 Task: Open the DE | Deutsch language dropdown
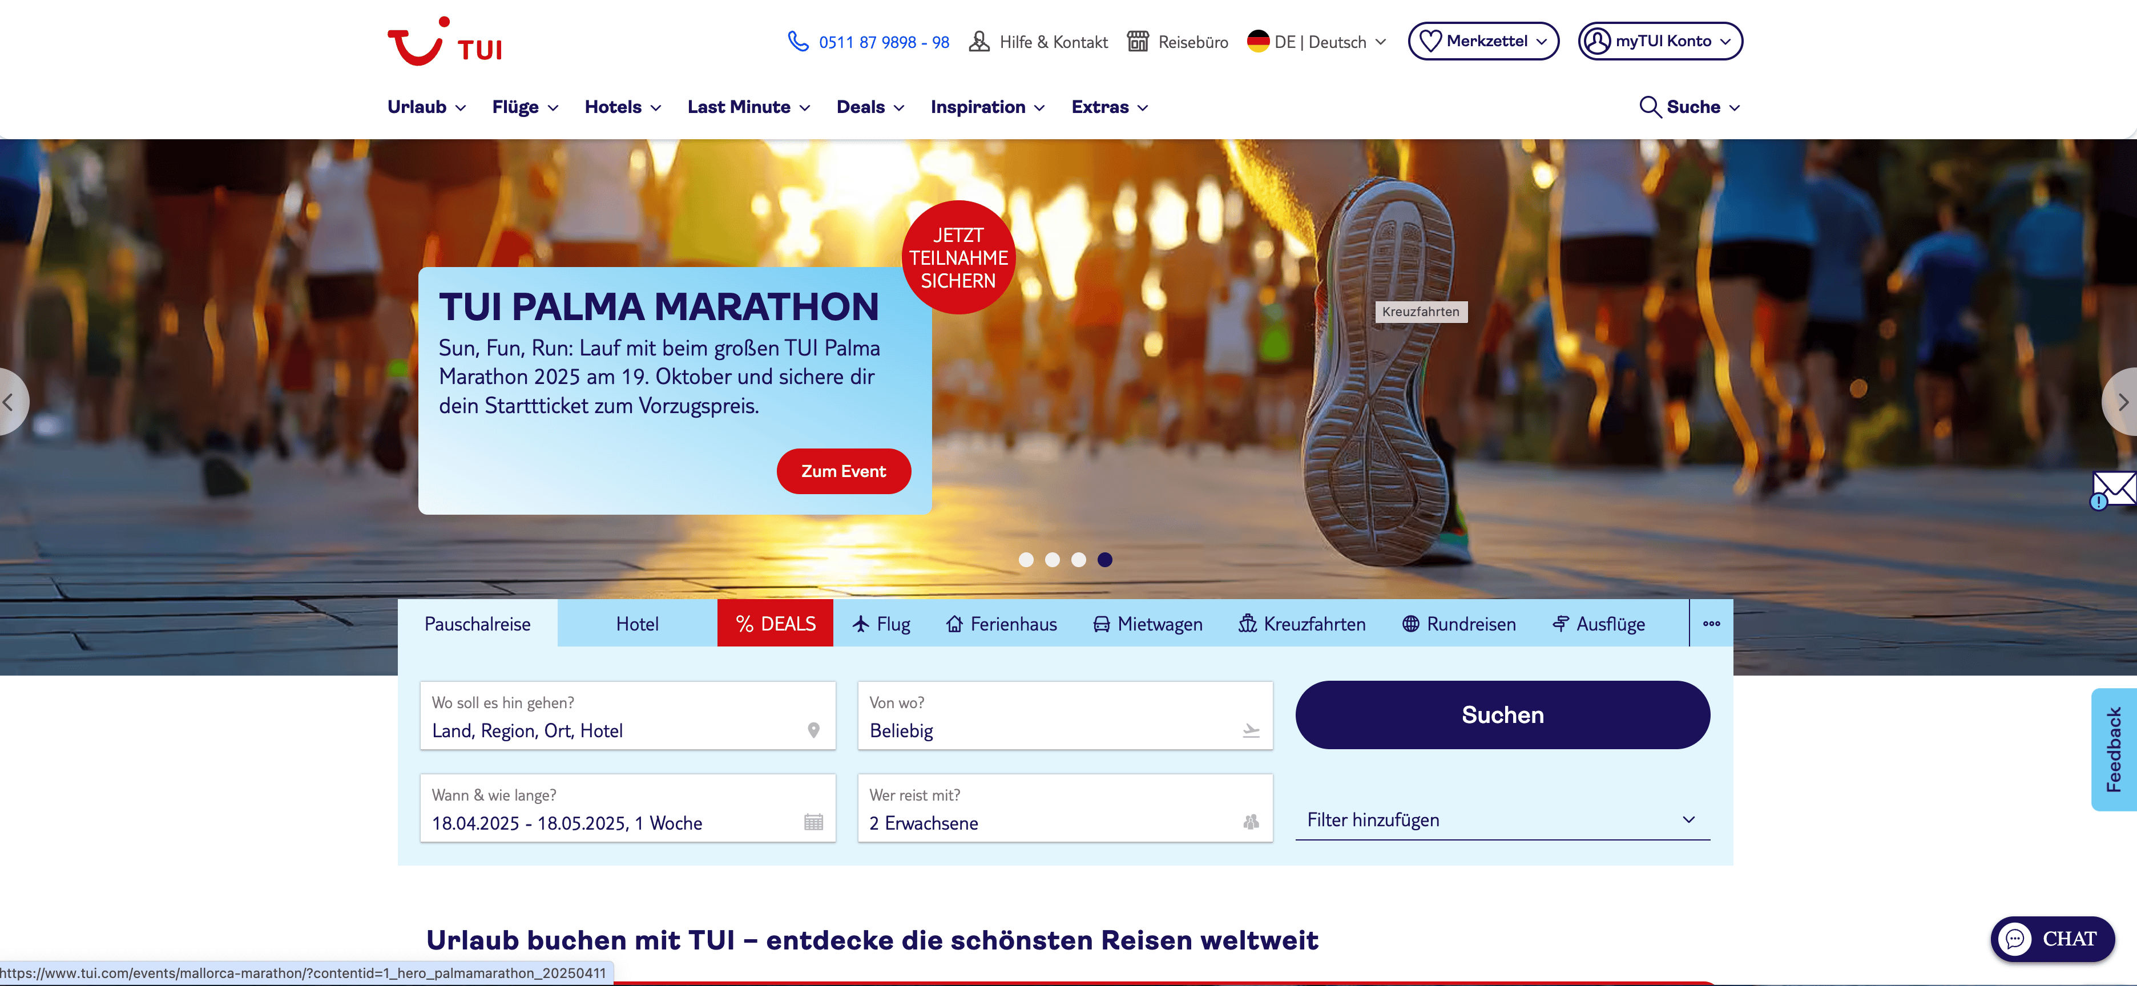pos(1317,42)
